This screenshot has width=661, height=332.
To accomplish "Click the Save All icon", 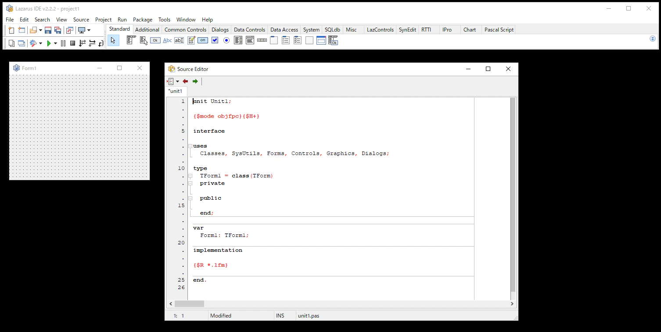I will click(x=57, y=30).
